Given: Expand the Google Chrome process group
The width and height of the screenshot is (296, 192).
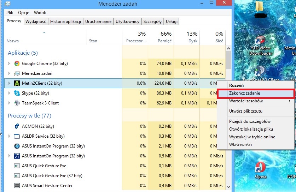Looking at the screenshot, I should point(9,64).
